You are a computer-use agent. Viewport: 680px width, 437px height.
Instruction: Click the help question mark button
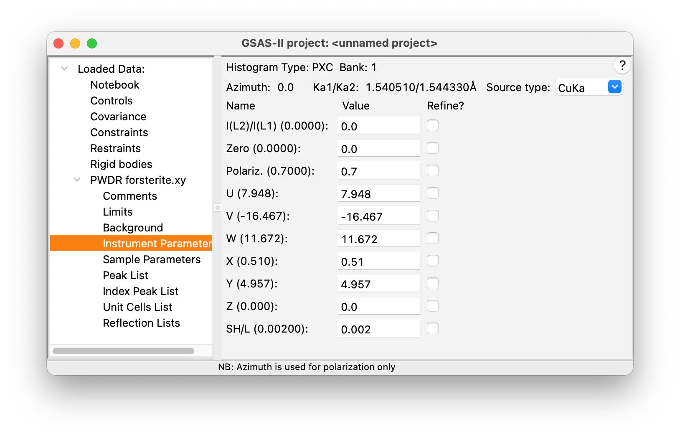pos(622,66)
